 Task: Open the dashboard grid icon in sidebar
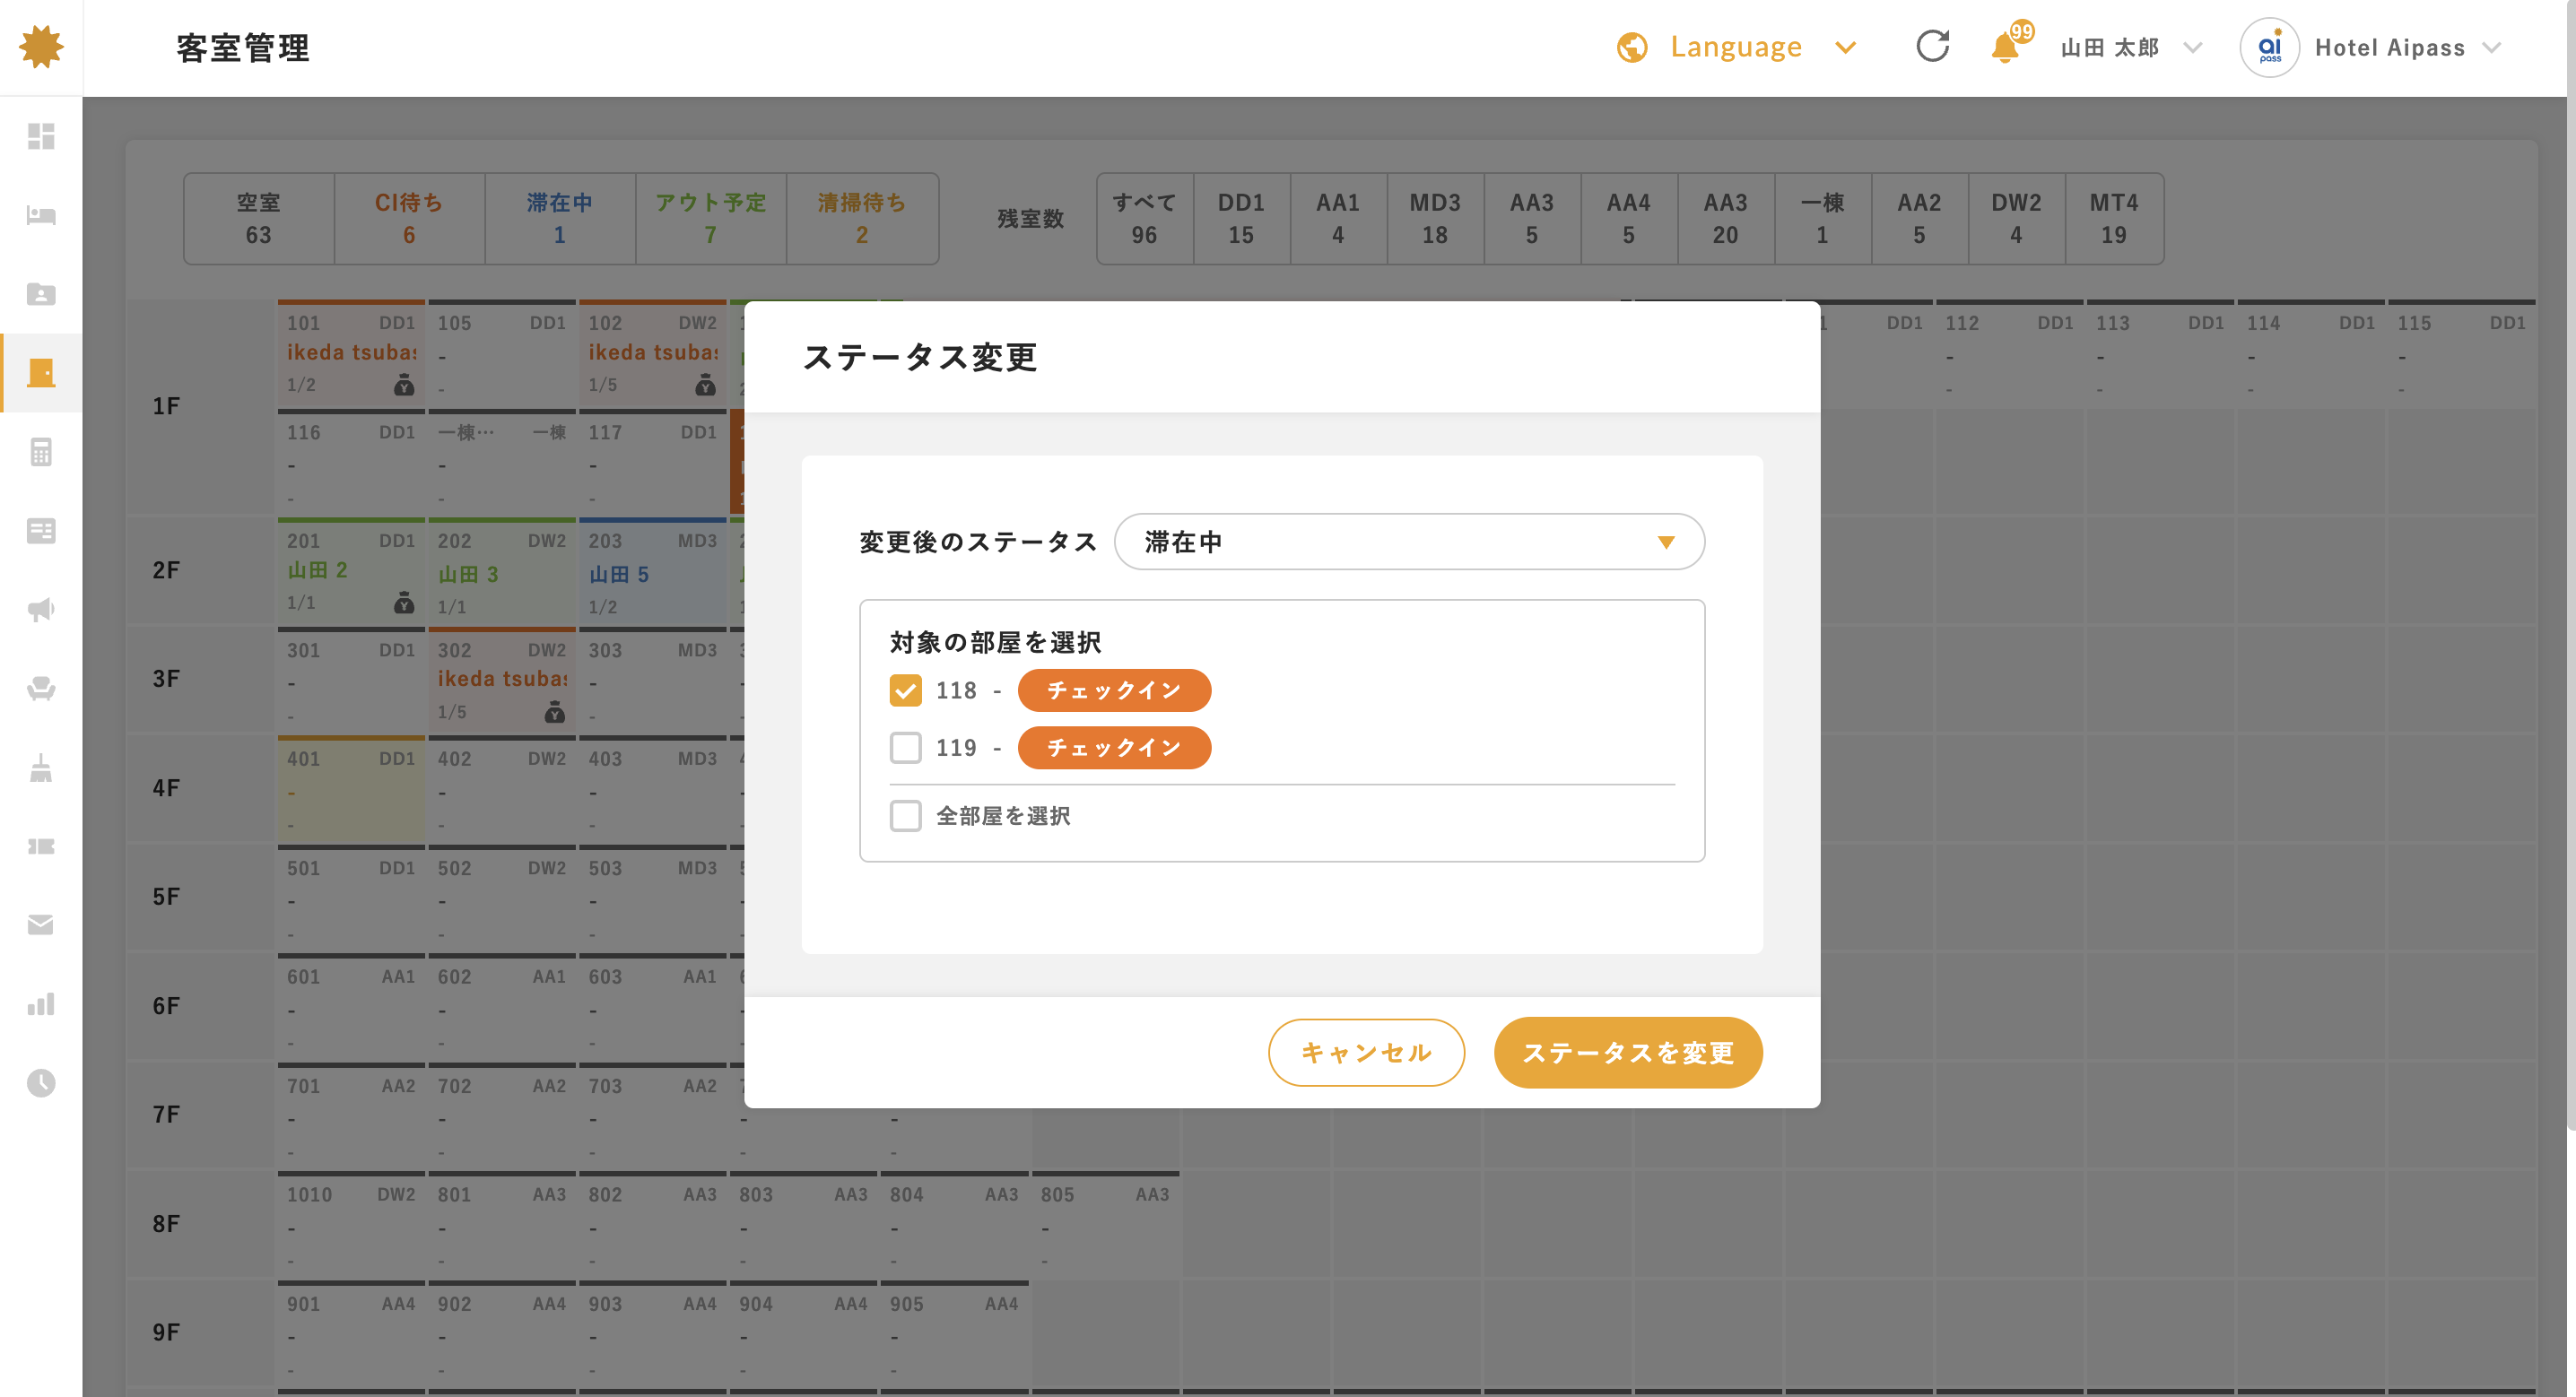(x=41, y=136)
